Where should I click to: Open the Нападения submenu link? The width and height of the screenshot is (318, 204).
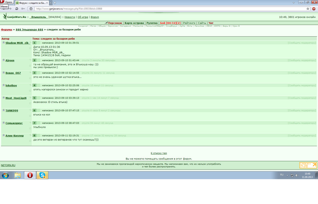(125, 26)
